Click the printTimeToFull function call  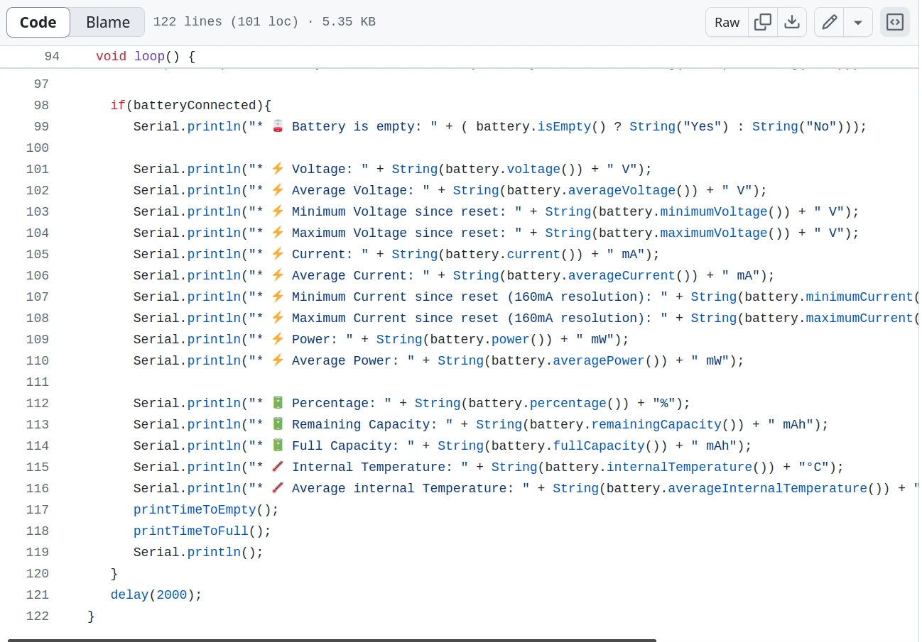[191, 531]
